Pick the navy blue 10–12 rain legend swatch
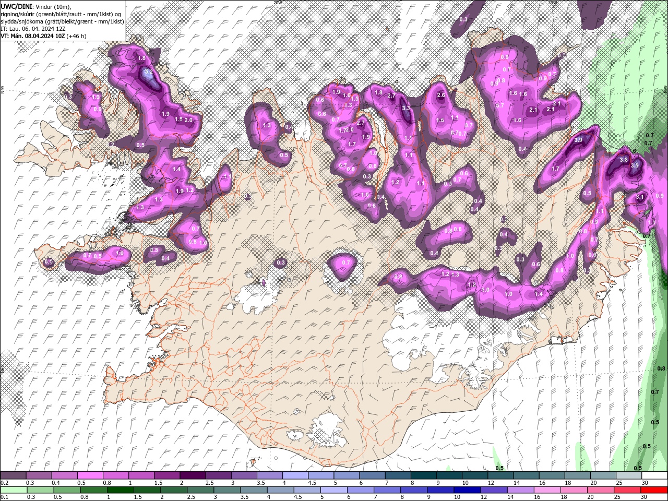668x501 pixels. point(467,490)
